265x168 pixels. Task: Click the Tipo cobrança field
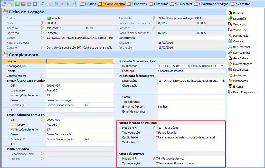coord(192,102)
